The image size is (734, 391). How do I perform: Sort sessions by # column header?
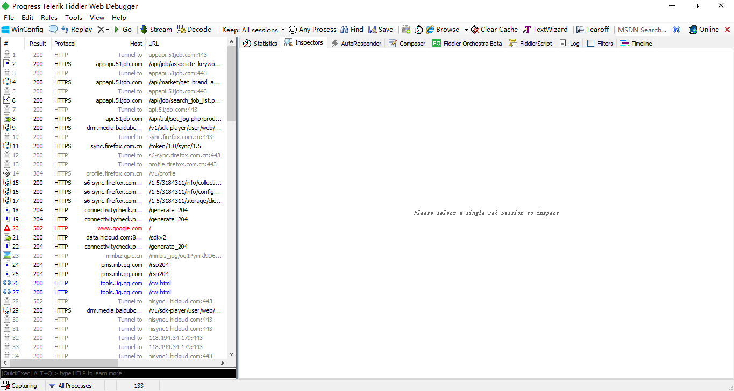pyautogui.click(x=13, y=44)
